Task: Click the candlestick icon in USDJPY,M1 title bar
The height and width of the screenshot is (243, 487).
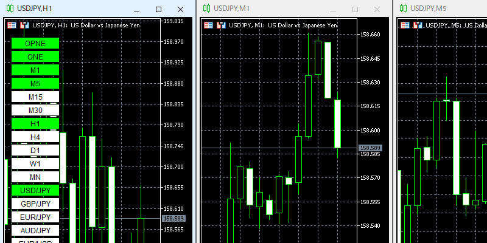Action: click(x=207, y=9)
